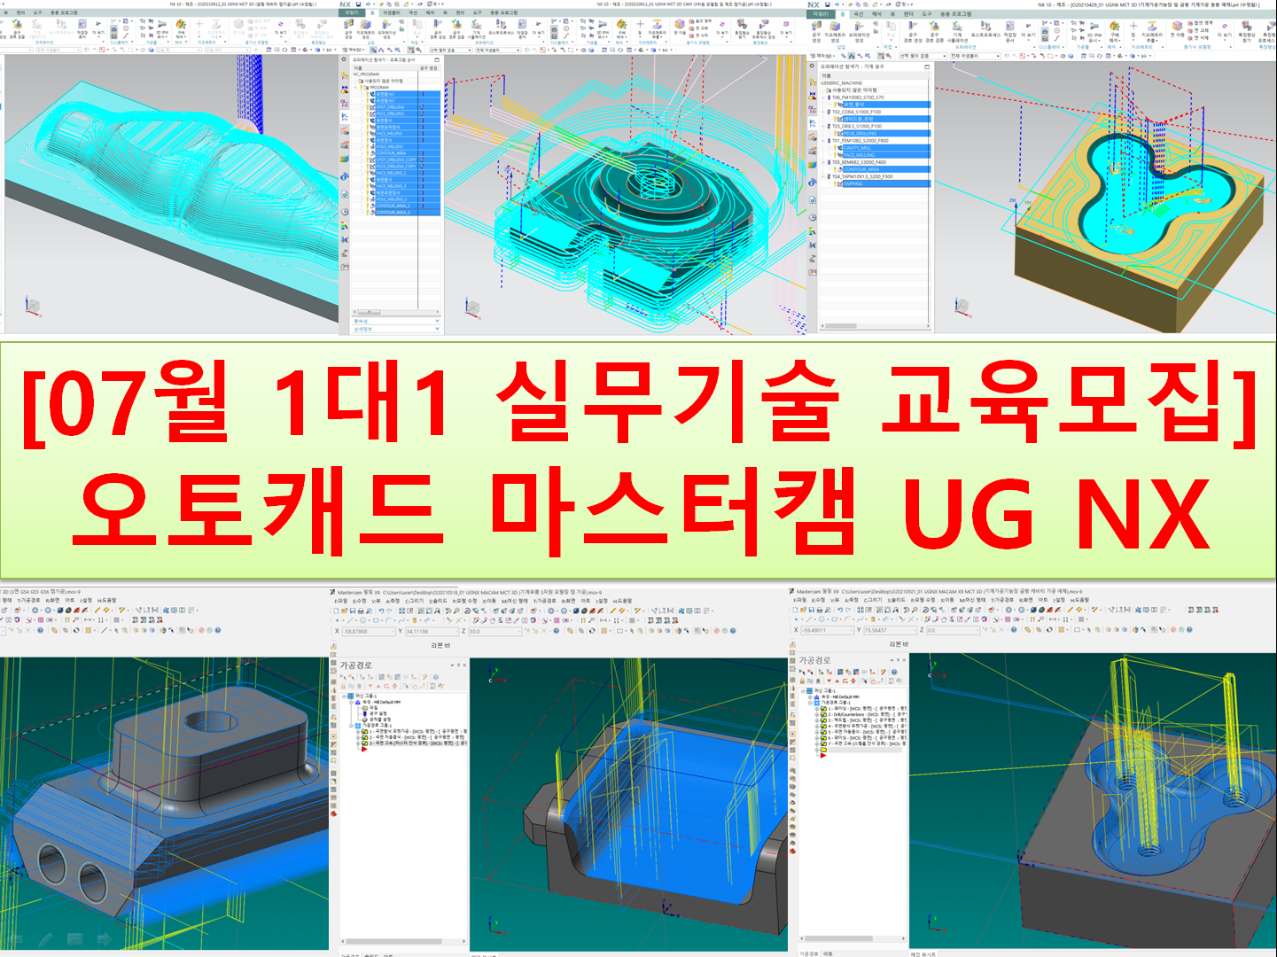Screen dimensions: 1277x957
Task: Collapse T01_FEM10B2_S2000_F800 tool in top-right NX
Action: (x=823, y=141)
